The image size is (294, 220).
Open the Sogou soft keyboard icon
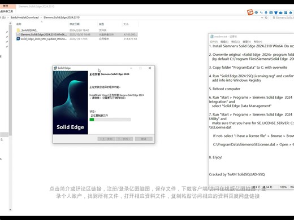[271, 12]
